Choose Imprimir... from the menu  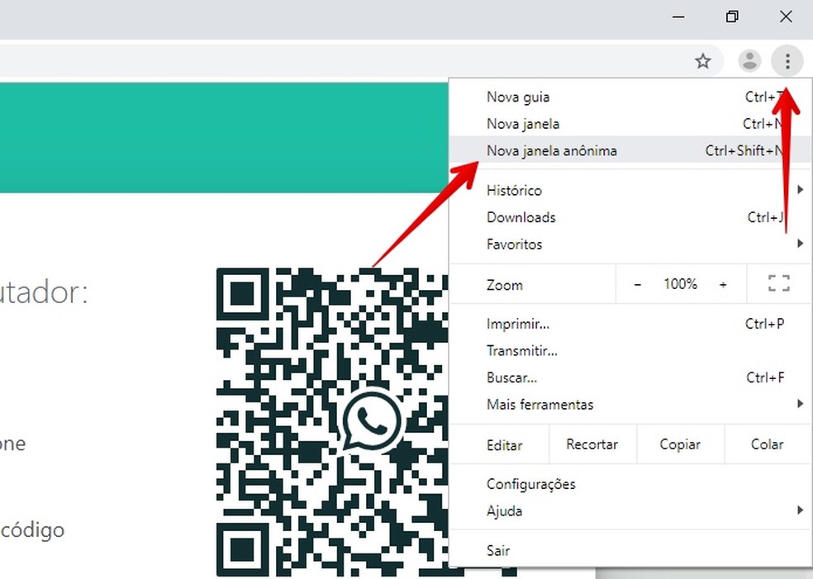[x=630, y=324]
